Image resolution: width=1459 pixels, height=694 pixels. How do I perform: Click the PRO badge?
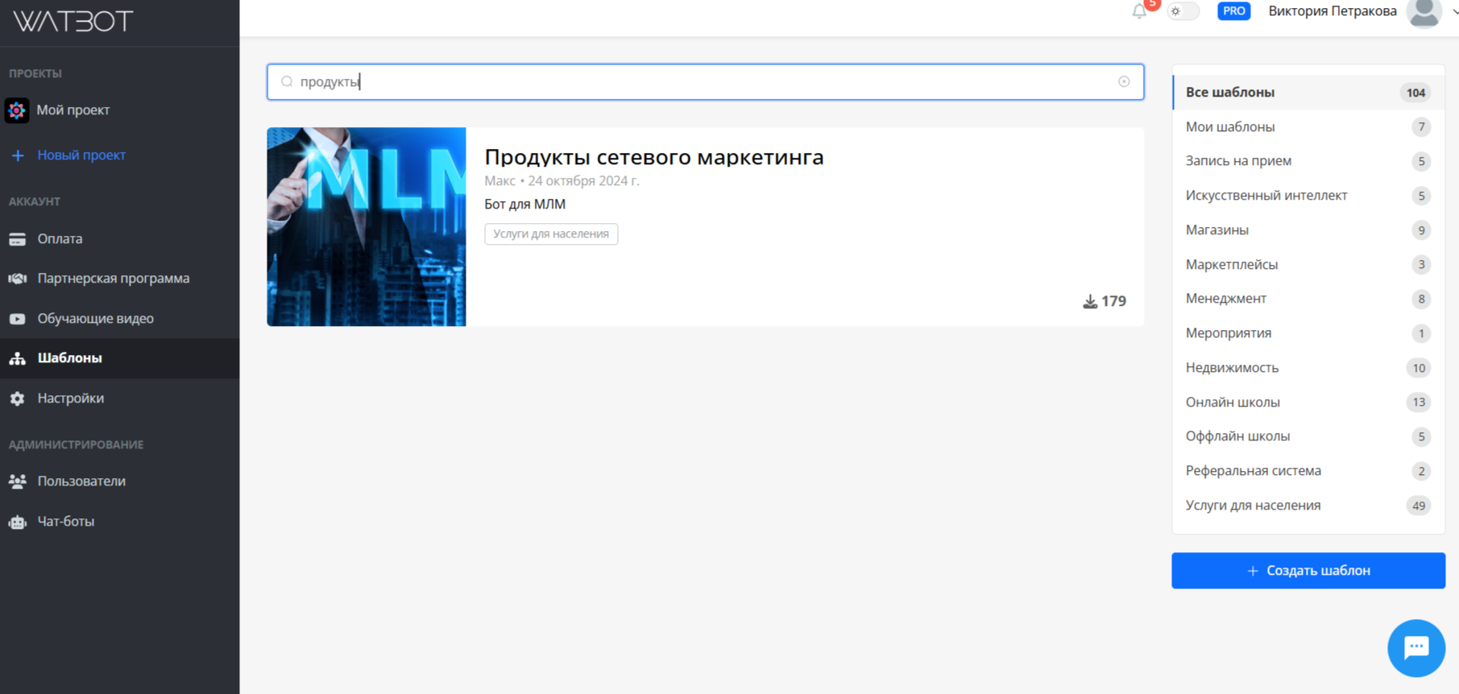(1233, 11)
